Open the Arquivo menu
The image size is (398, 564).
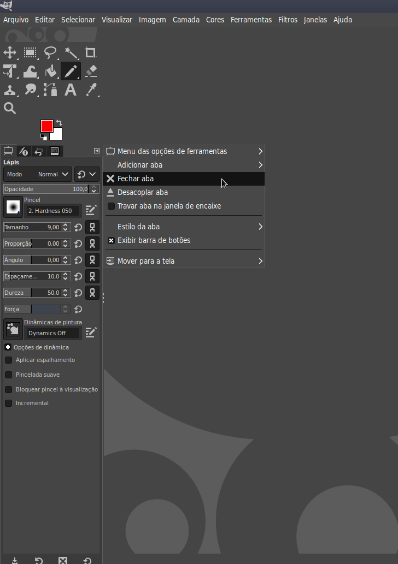click(x=16, y=20)
